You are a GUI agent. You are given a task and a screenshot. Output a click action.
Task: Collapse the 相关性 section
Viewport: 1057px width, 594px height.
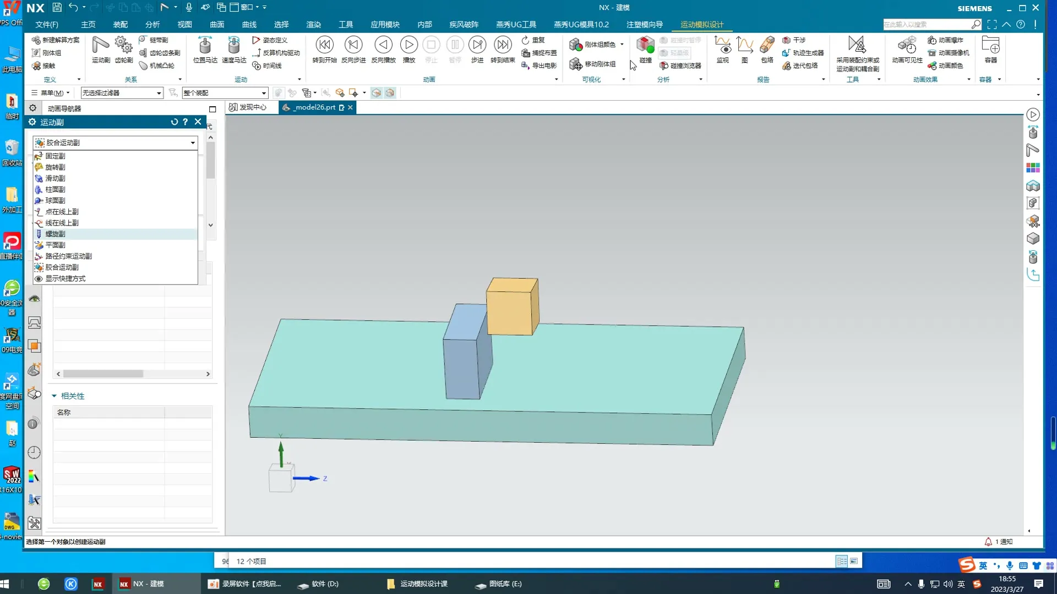pos(55,396)
